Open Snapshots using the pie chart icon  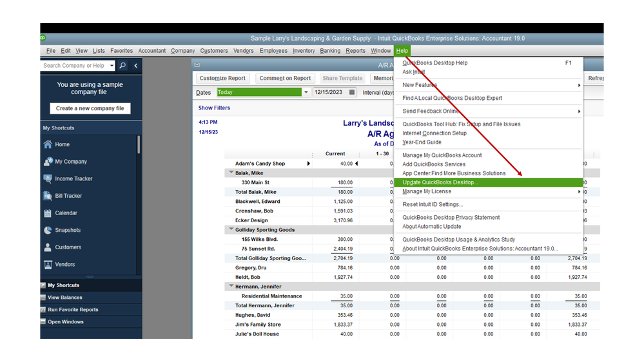pos(48,230)
